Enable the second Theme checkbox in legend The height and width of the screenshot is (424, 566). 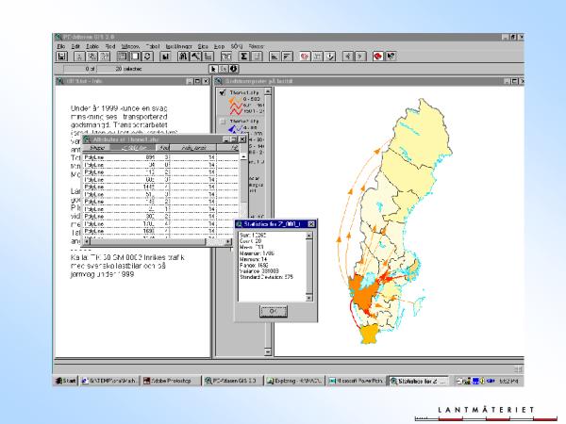(222, 121)
